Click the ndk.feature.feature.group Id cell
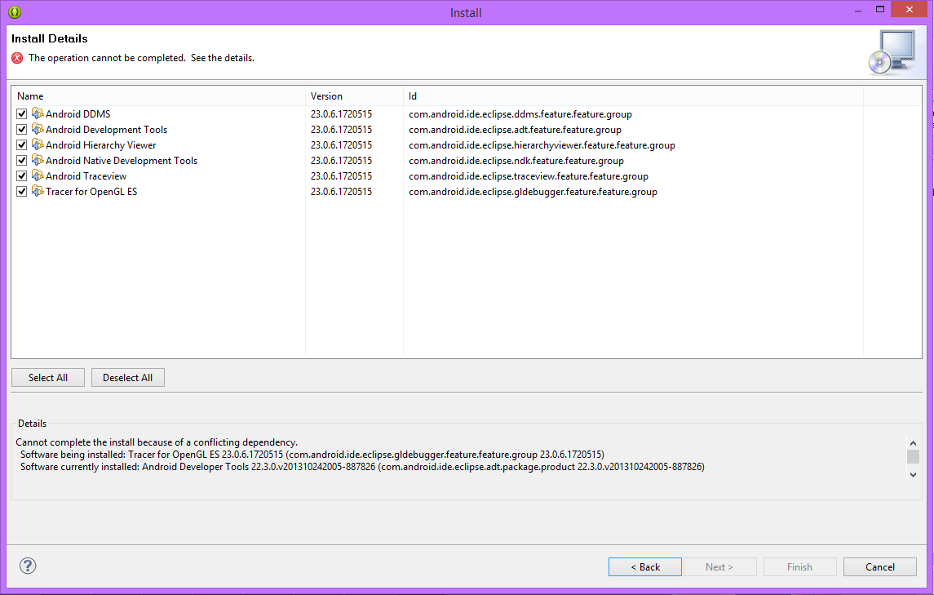The image size is (934, 595). (516, 160)
